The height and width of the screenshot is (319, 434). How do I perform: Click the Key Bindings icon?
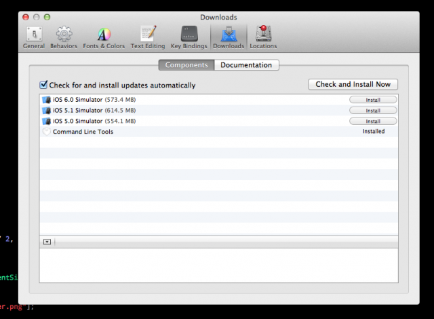(189, 34)
